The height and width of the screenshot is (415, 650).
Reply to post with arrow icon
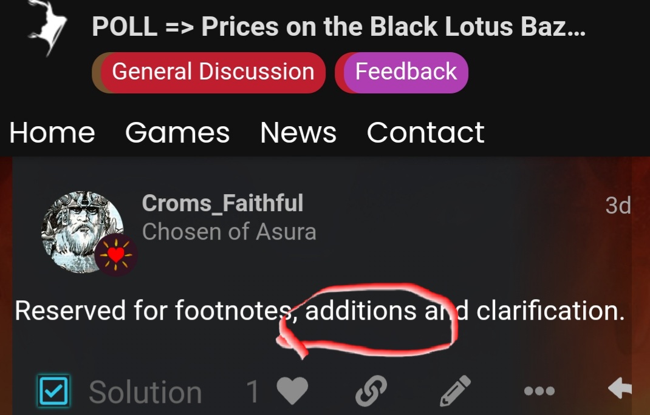620,388
